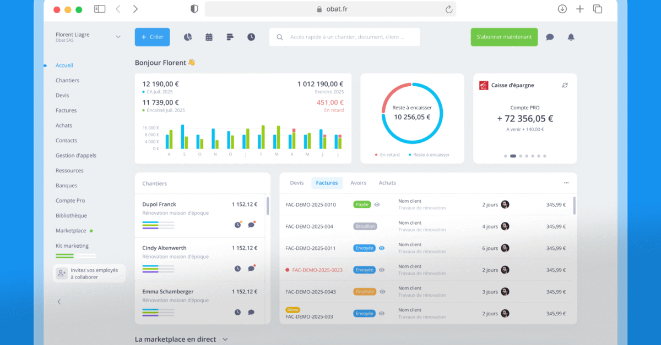The height and width of the screenshot is (345, 661).
Task: Switch to the Achats tab
Action: tap(387, 183)
